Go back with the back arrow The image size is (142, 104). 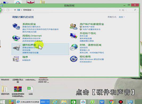[x=3, y=10]
